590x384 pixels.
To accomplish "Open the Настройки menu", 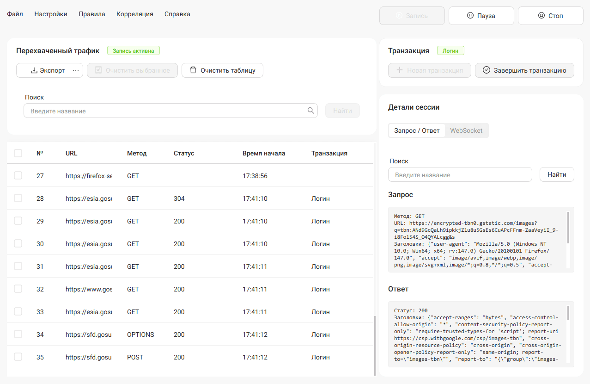I will click(51, 14).
